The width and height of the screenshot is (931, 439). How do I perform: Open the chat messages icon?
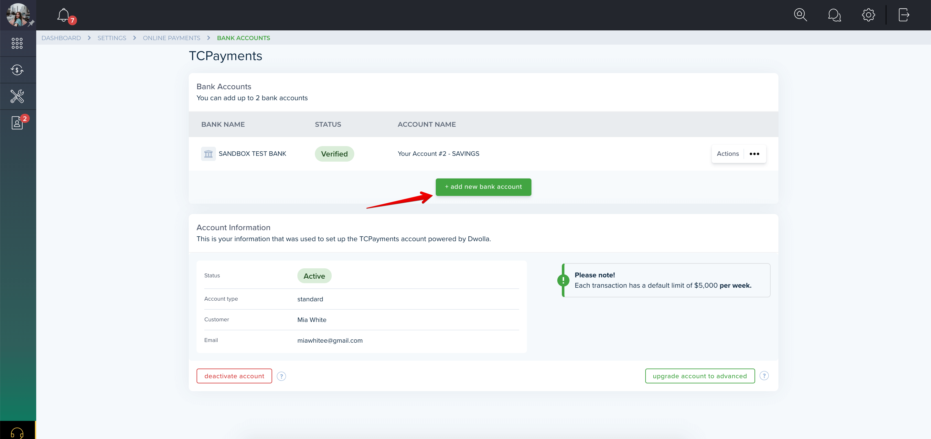coord(834,15)
